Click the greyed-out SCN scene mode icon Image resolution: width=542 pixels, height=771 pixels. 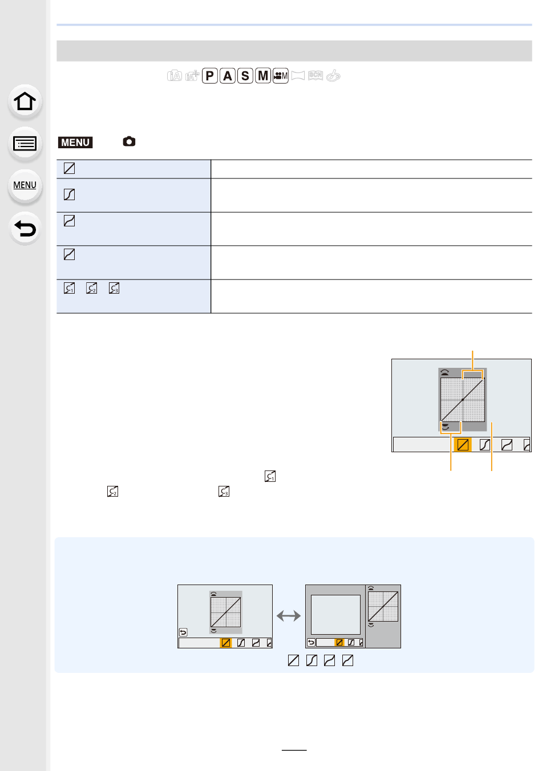[x=316, y=75]
